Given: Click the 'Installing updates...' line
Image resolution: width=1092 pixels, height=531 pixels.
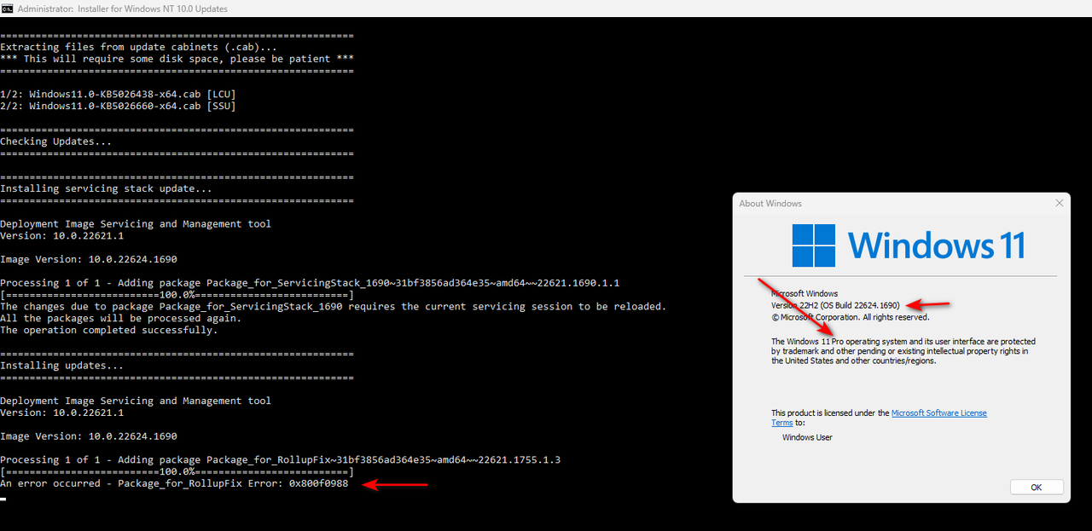Looking at the screenshot, I should 61,367.
